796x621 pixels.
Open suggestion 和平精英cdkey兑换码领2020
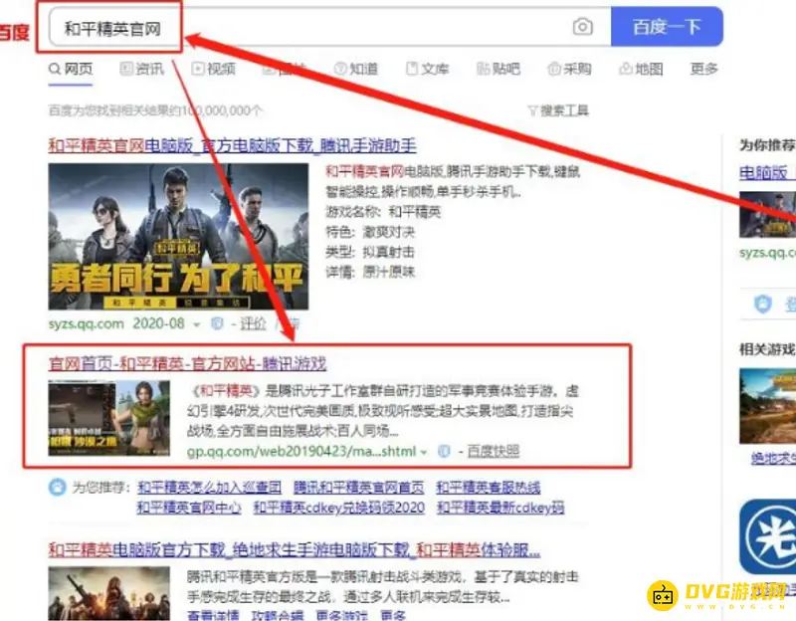click(339, 508)
